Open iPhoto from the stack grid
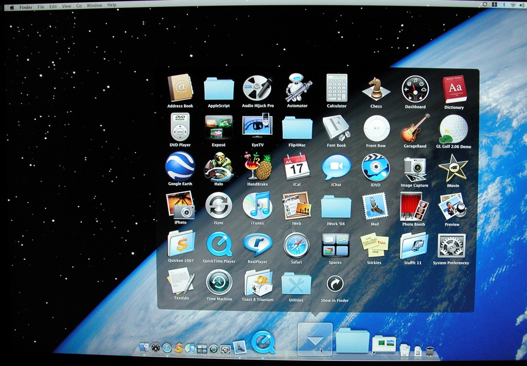Screen dimensions: 527x366 tap(180, 205)
